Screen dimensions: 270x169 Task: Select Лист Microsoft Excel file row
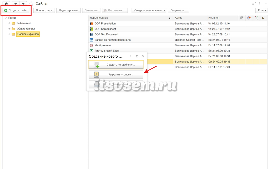pos(178,51)
